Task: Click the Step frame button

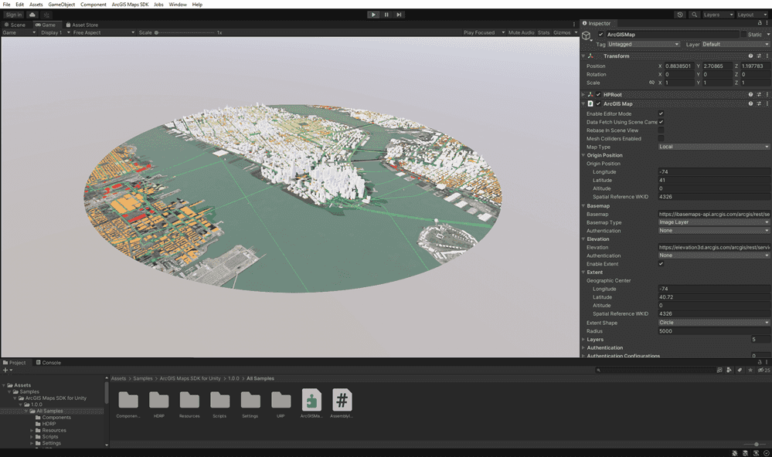Action: (399, 14)
